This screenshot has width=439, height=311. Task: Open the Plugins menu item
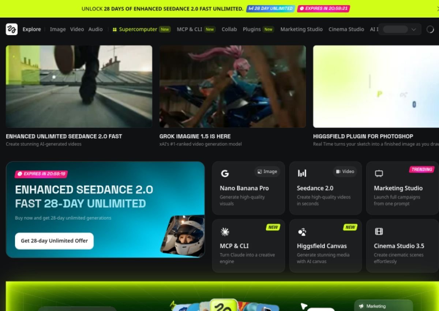pos(252,29)
